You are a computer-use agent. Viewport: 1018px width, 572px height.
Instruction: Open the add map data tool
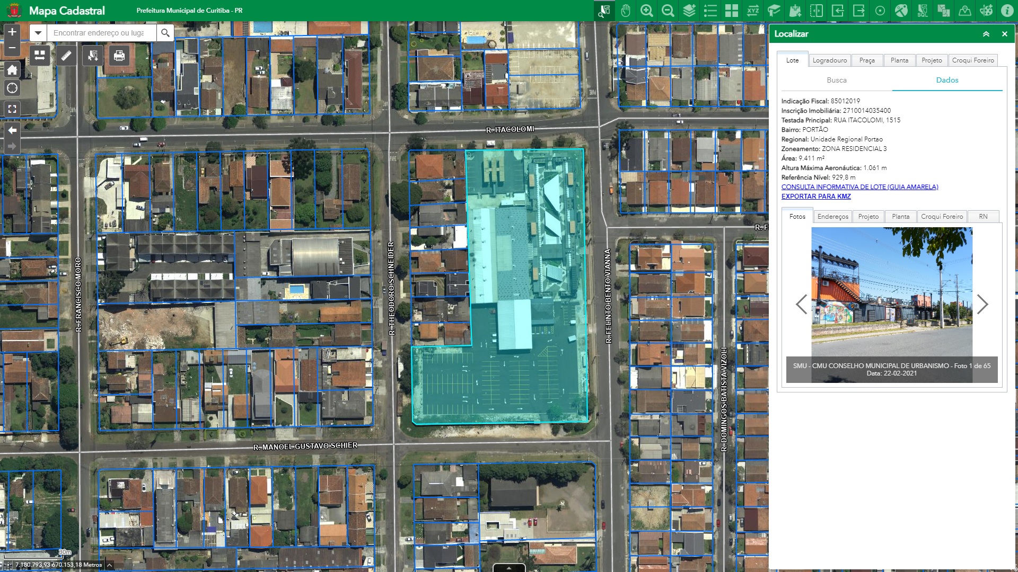tap(795, 11)
